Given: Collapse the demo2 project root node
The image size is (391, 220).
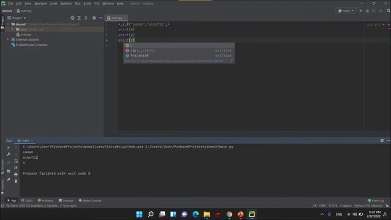Looking at the screenshot, I should [x=8, y=24].
